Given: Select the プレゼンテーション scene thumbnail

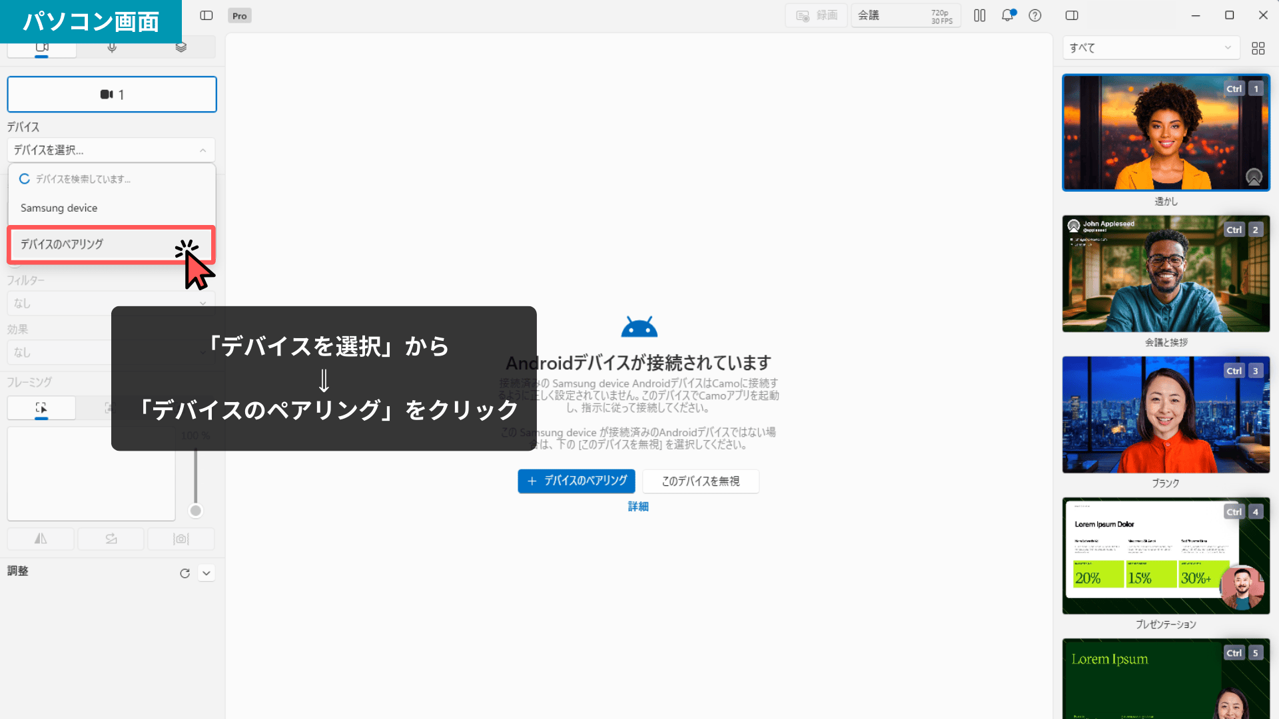Looking at the screenshot, I should pos(1166,556).
